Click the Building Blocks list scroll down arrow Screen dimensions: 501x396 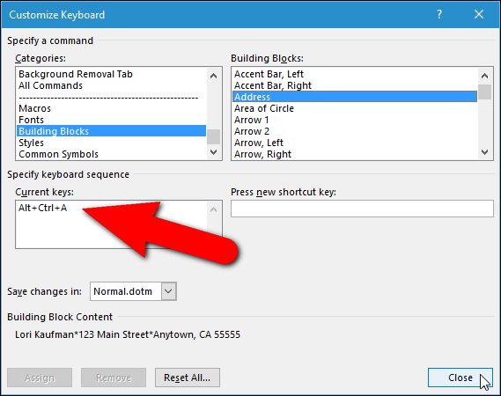pyautogui.click(x=484, y=152)
